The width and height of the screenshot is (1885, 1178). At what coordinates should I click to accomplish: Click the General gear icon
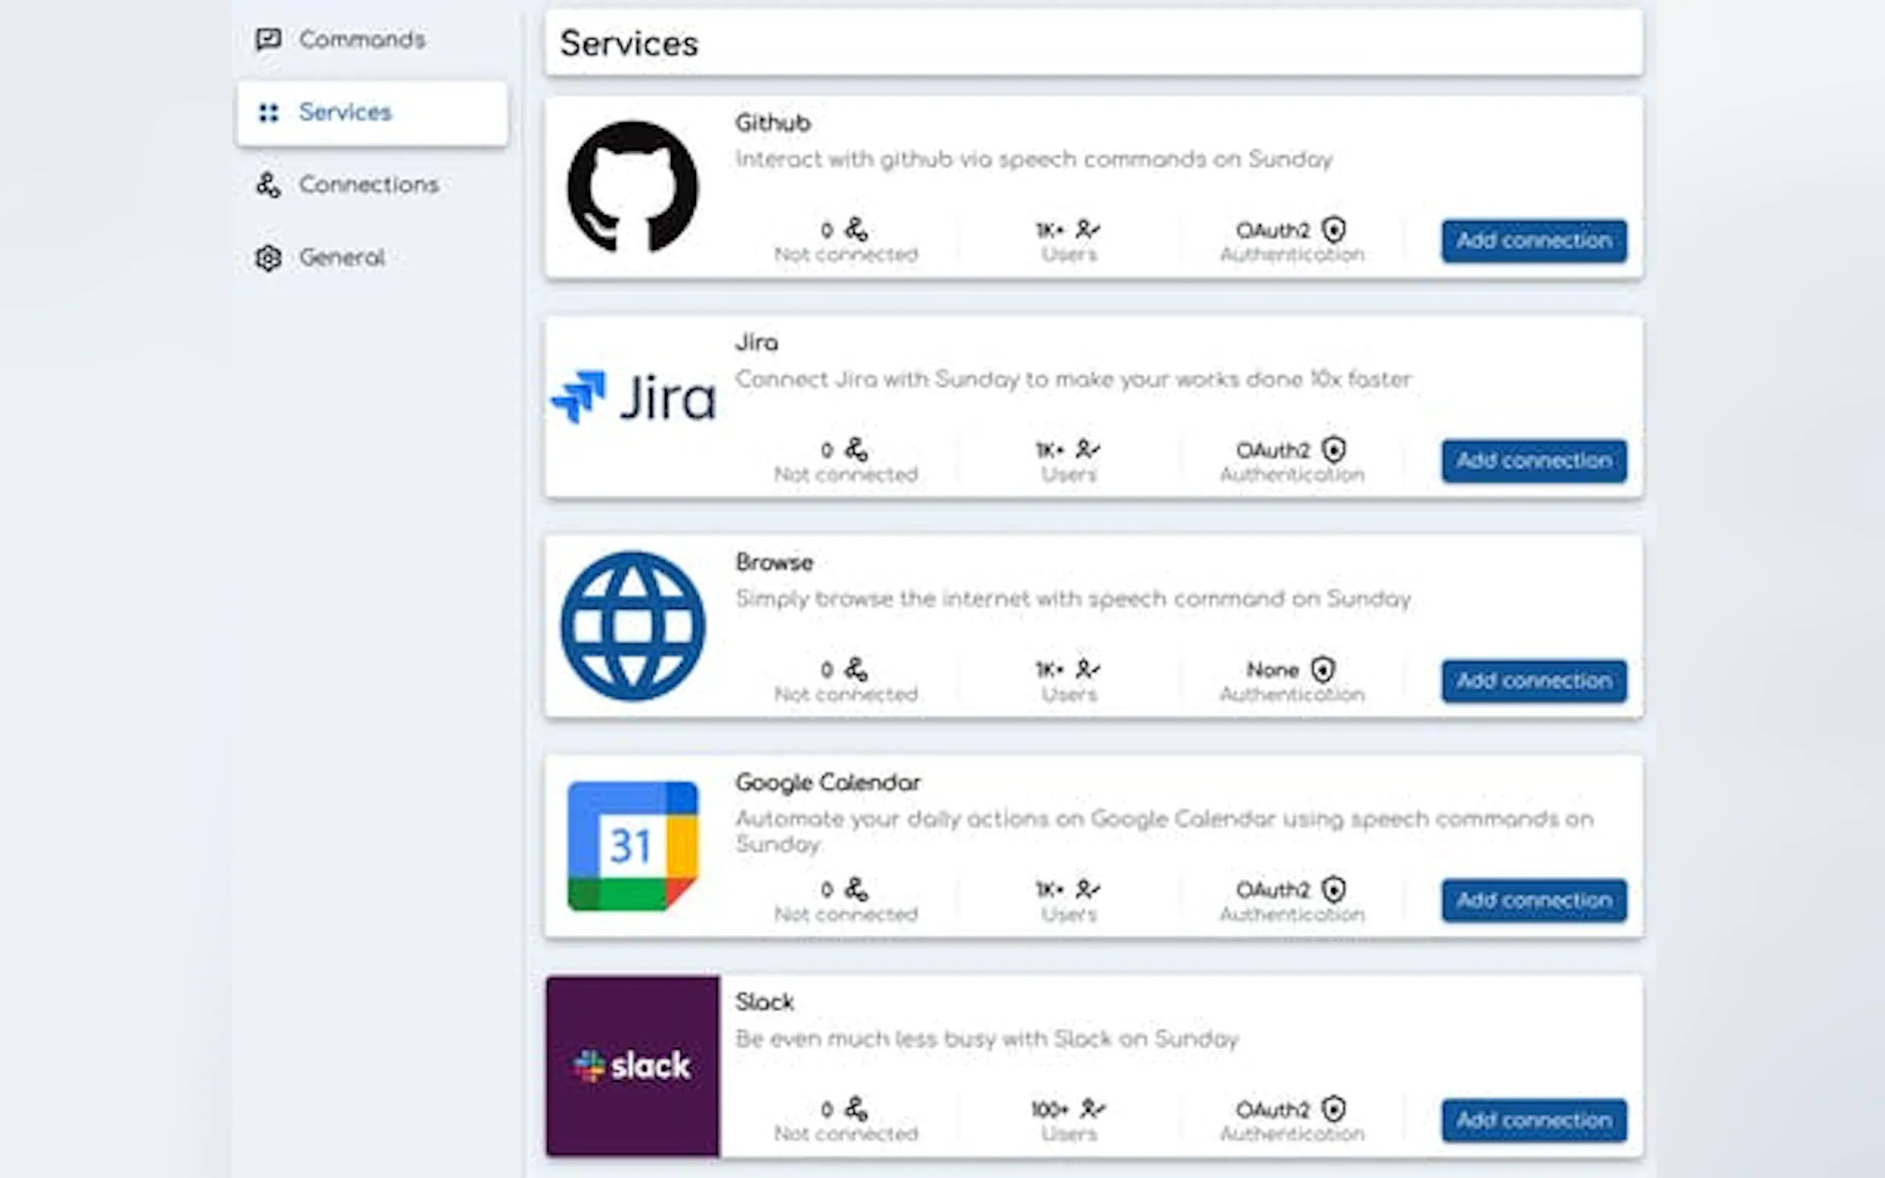[268, 257]
